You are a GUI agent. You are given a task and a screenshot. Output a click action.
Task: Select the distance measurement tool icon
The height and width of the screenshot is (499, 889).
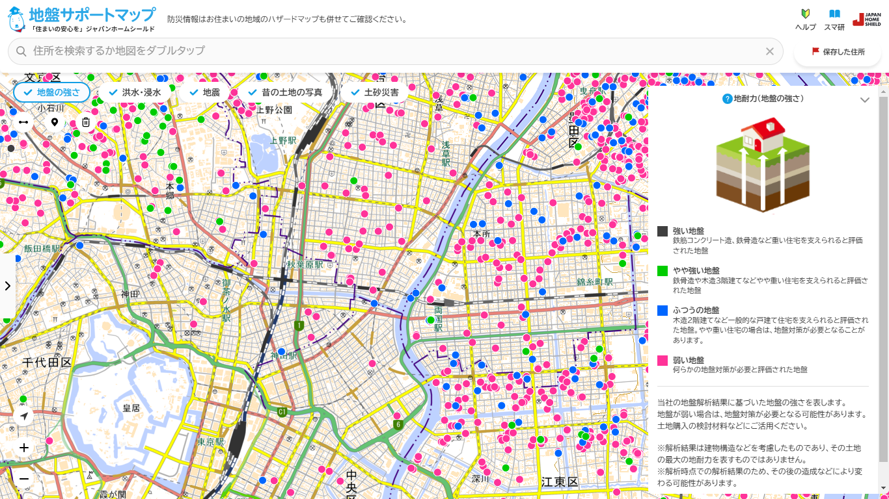click(23, 122)
